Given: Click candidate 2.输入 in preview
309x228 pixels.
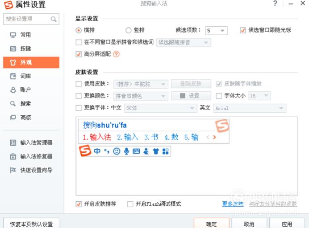Looking at the screenshot, I should [128, 137].
